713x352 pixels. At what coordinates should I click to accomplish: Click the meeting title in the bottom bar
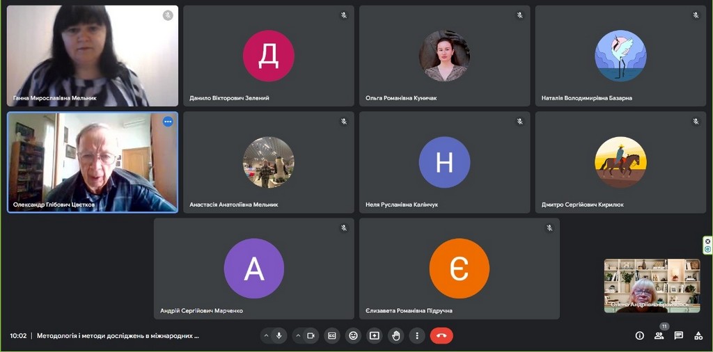pyautogui.click(x=118, y=335)
